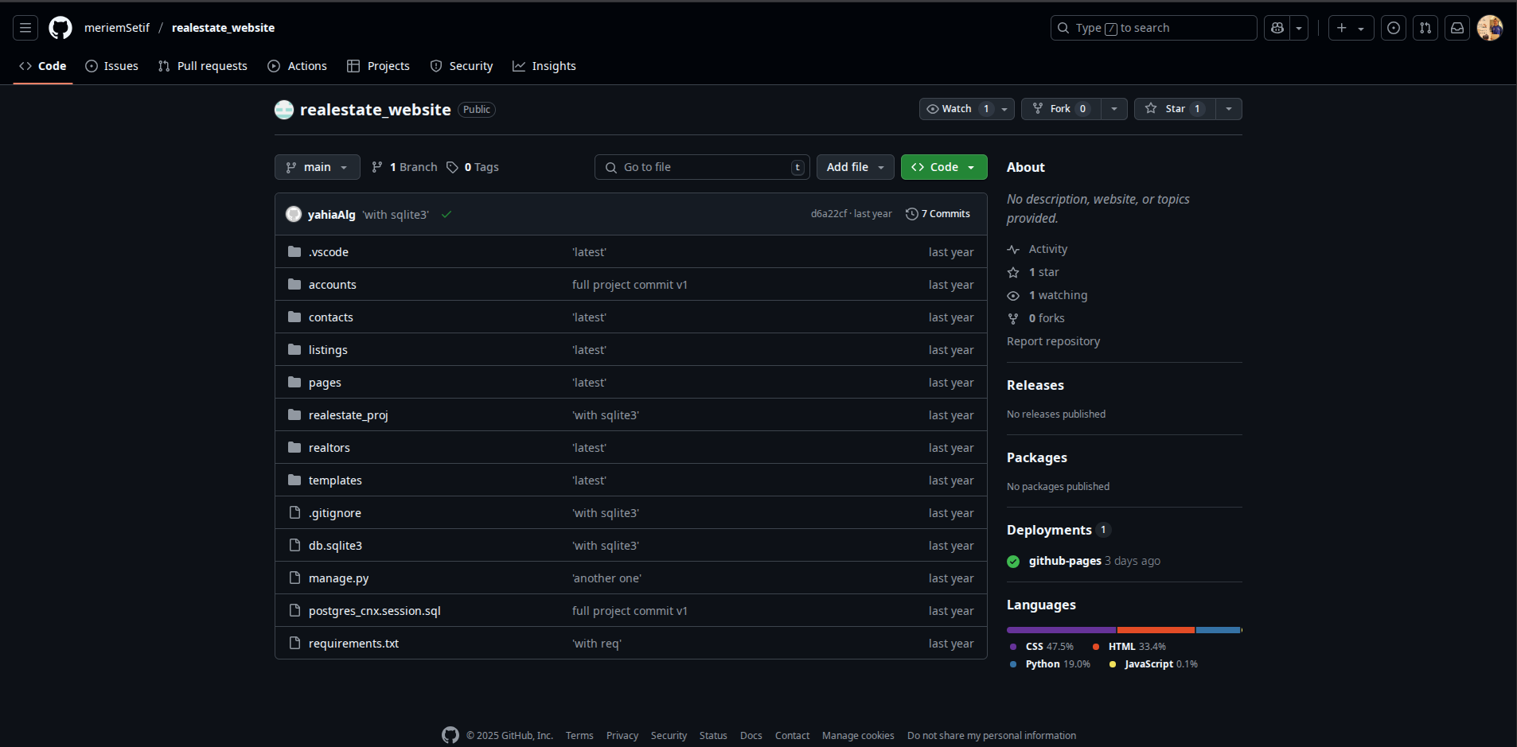Open the pull requests icon in the header
Image resolution: width=1517 pixels, height=747 pixels.
pos(1425,28)
